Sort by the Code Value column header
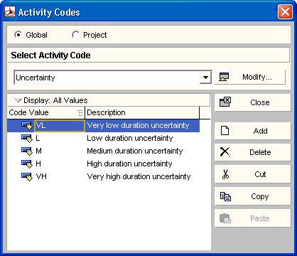The image size is (297, 256). coord(46,112)
